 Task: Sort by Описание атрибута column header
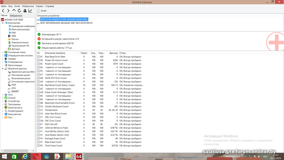(61, 53)
